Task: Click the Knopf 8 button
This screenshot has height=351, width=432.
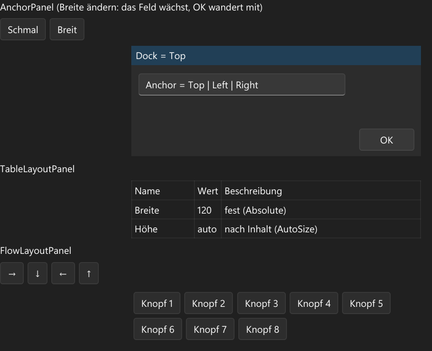Action: [263, 329]
